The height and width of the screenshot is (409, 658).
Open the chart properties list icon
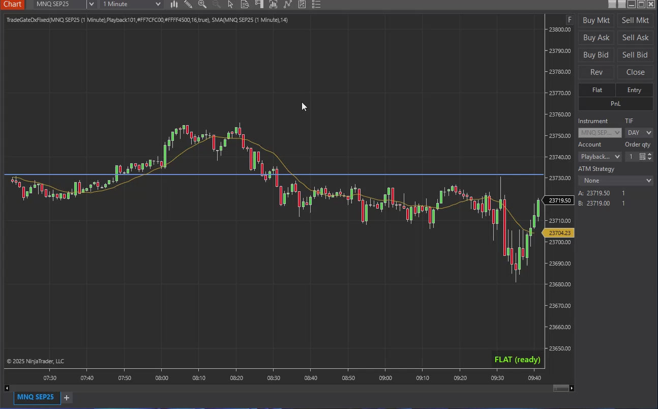point(316,5)
